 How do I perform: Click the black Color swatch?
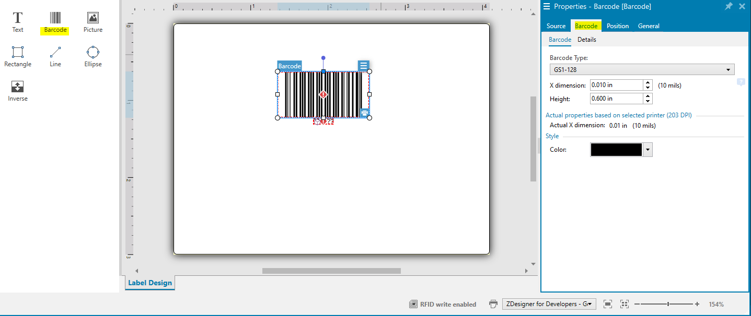[616, 150]
